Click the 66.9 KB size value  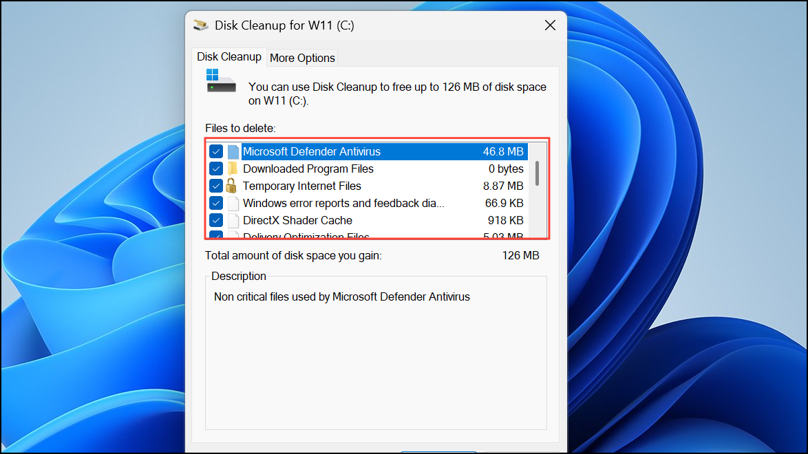coord(504,203)
